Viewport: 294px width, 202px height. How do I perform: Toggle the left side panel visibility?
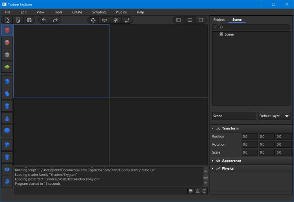click(x=178, y=20)
